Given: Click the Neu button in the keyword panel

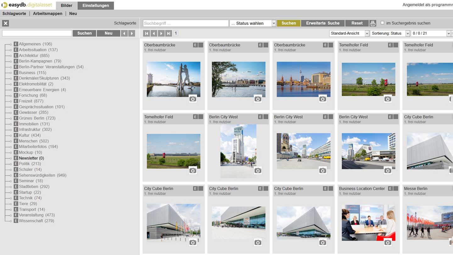Looking at the screenshot, I should (109, 33).
